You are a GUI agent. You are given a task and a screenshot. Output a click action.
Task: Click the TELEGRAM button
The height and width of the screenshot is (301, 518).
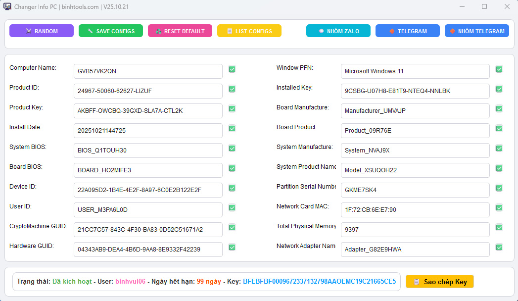[x=408, y=31]
